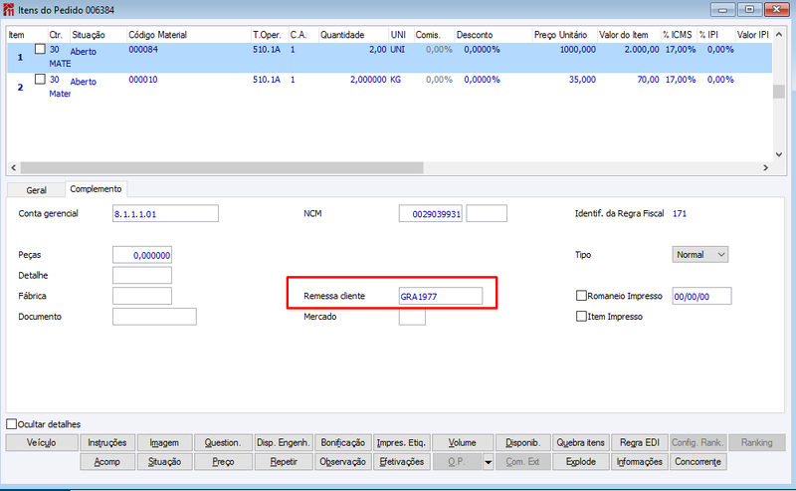Click the horizontal scrollbar thumb in the grid
The image size is (796, 491).
pos(222,167)
